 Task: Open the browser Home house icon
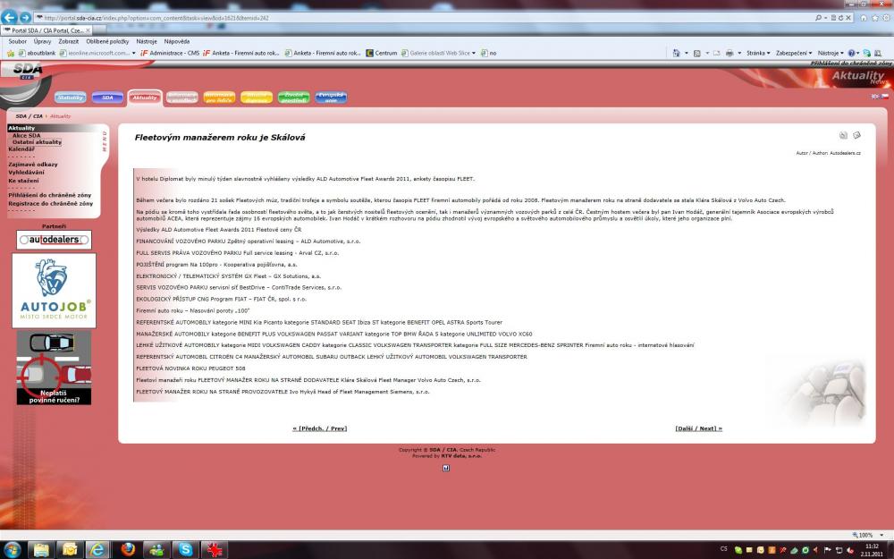(x=864, y=18)
